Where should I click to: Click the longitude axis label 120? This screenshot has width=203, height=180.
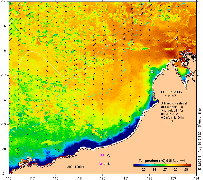[x=103, y=178]
